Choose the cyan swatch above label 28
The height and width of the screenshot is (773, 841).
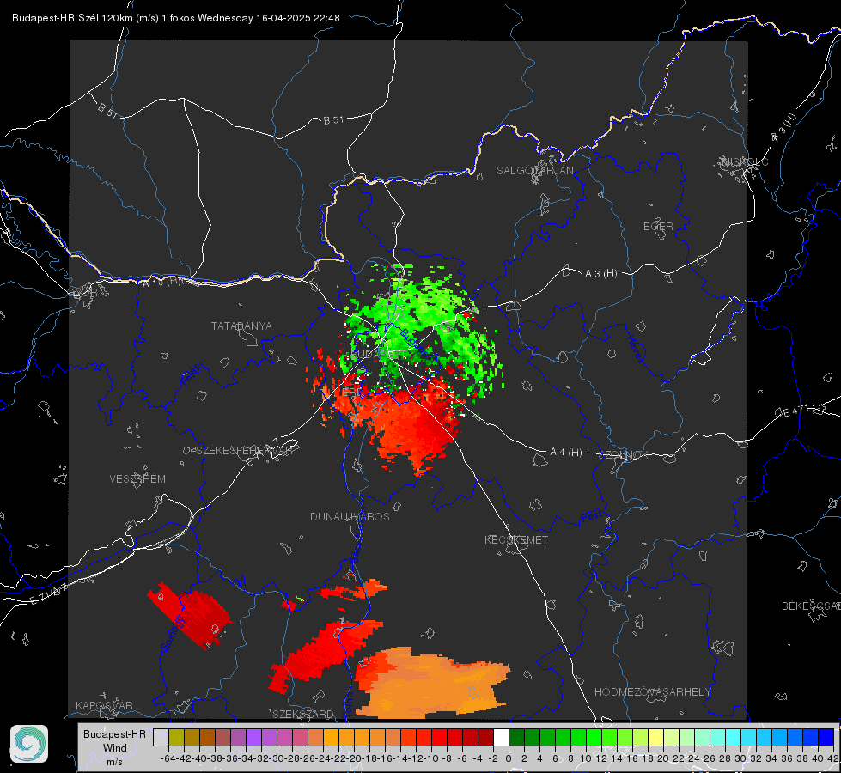(733, 737)
